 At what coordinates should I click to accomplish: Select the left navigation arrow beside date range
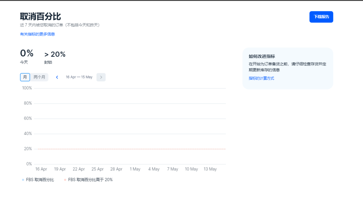click(x=57, y=77)
